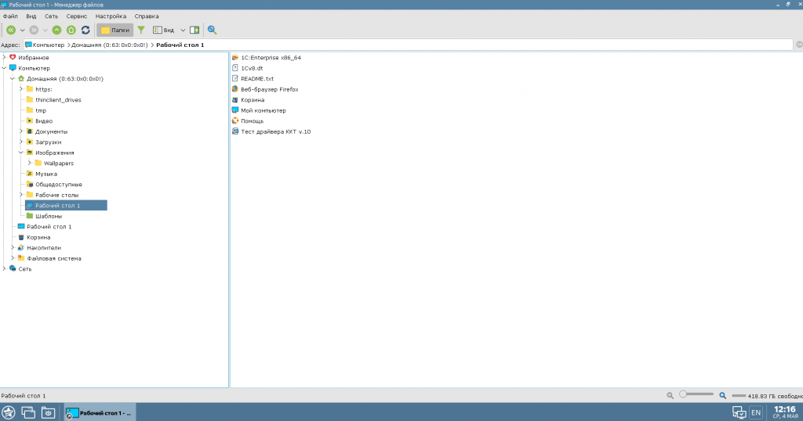This screenshot has width=803, height=421.
Task: Open the magnifier file search
Action: click(212, 31)
